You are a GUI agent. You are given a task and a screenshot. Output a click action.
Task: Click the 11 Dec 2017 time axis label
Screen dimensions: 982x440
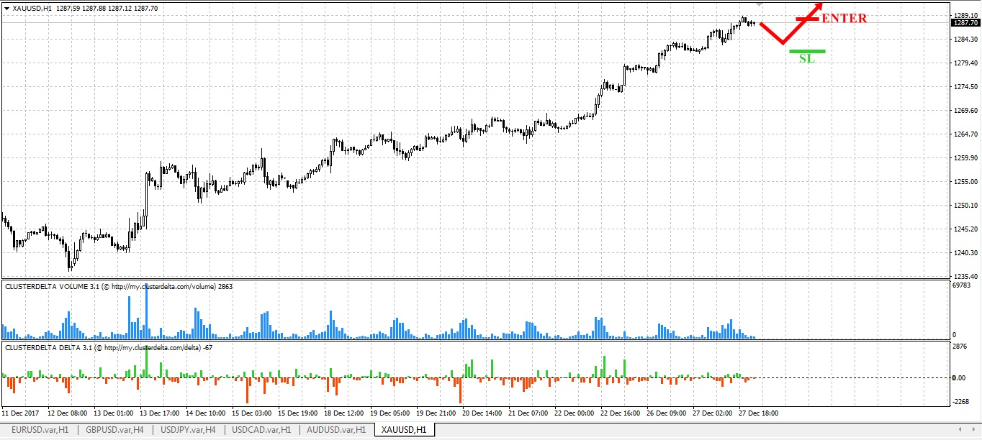click(20, 413)
